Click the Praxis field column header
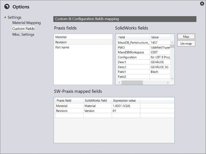 tap(69, 101)
